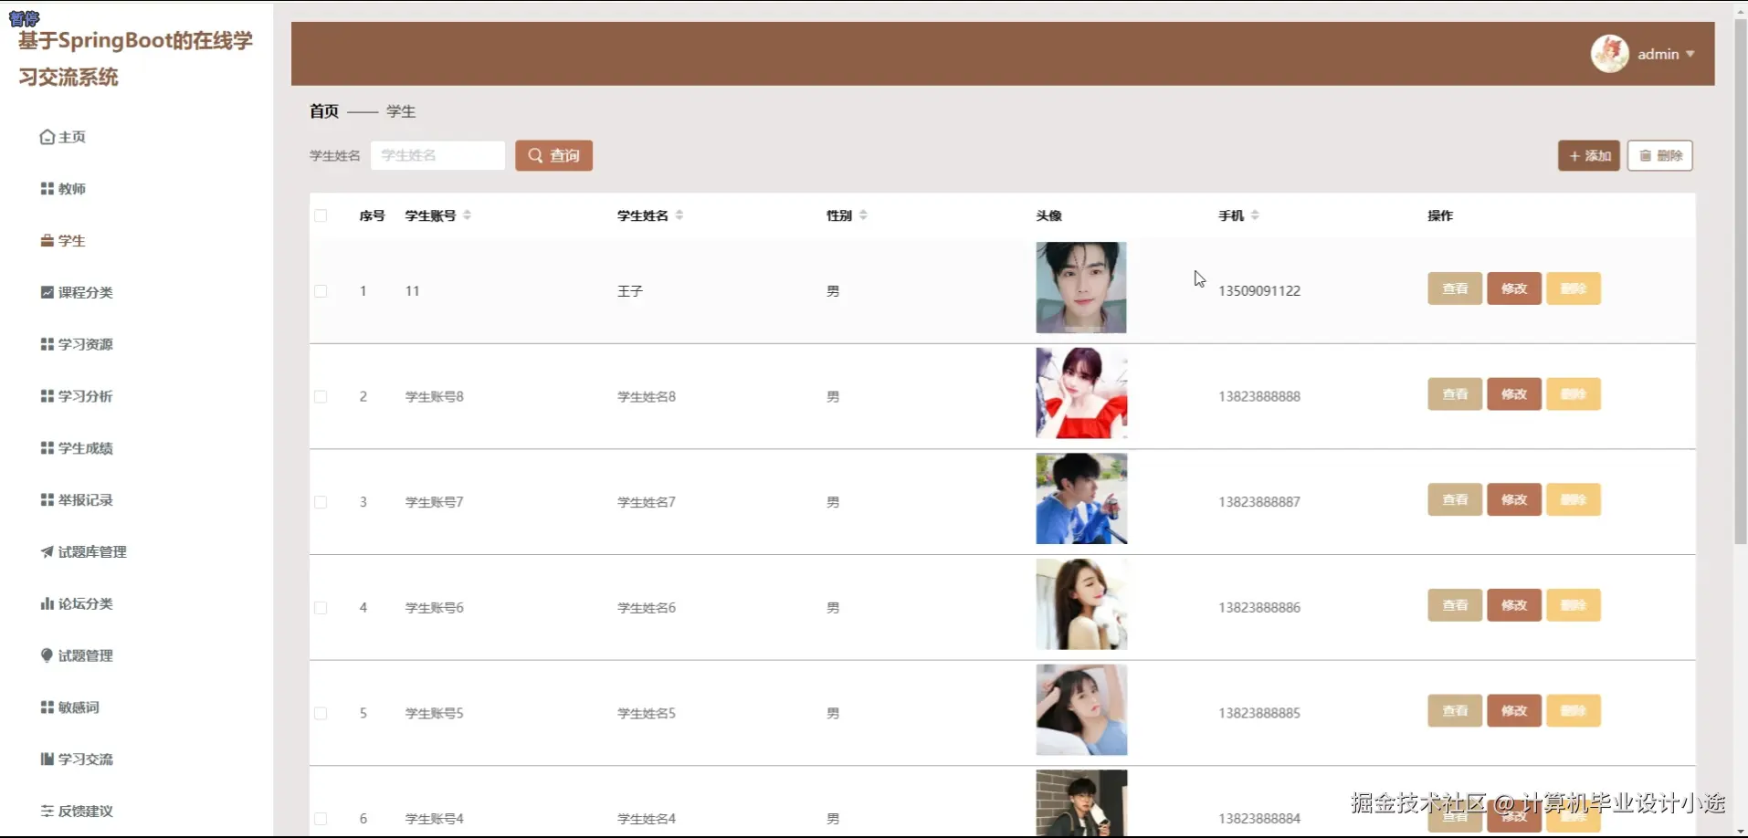Click the paper plane icon beside 试题库管理
This screenshot has width=1748, height=838.
pos(47,552)
